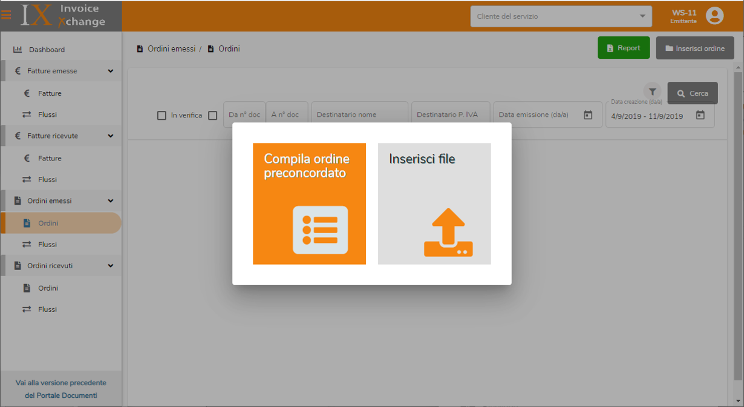Open the user account avatar icon

pyautogui.click(x=714, y=16)
